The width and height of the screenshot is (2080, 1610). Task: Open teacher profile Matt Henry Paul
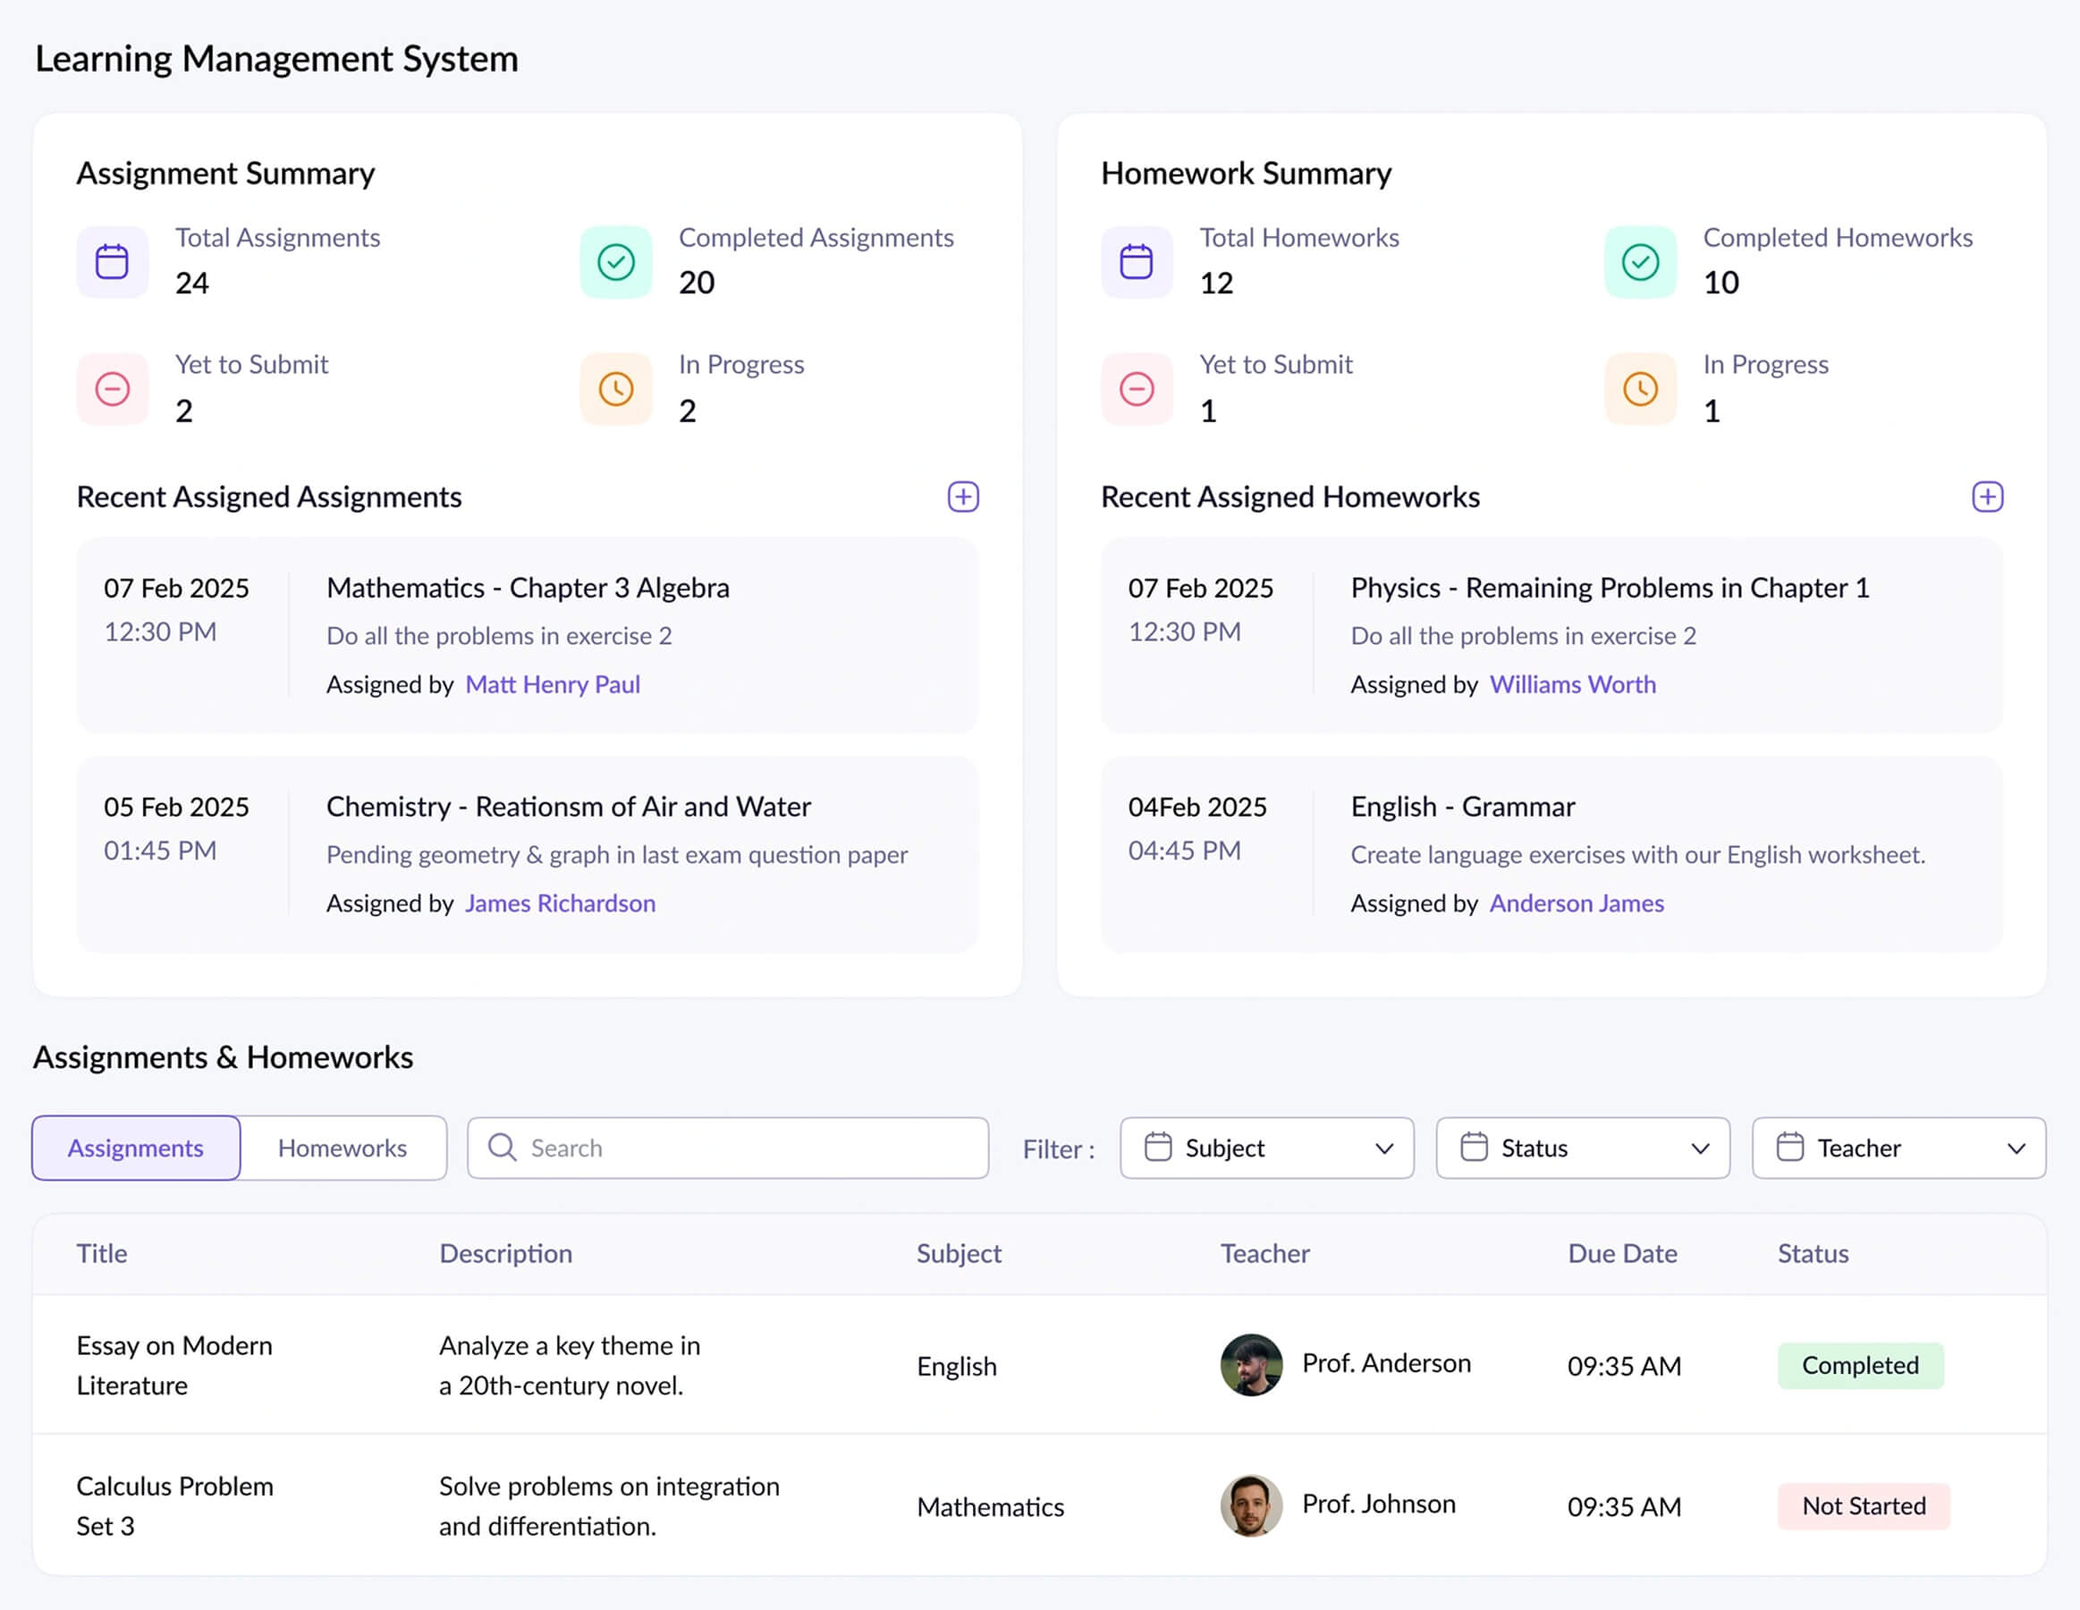[x=553, y=684]
